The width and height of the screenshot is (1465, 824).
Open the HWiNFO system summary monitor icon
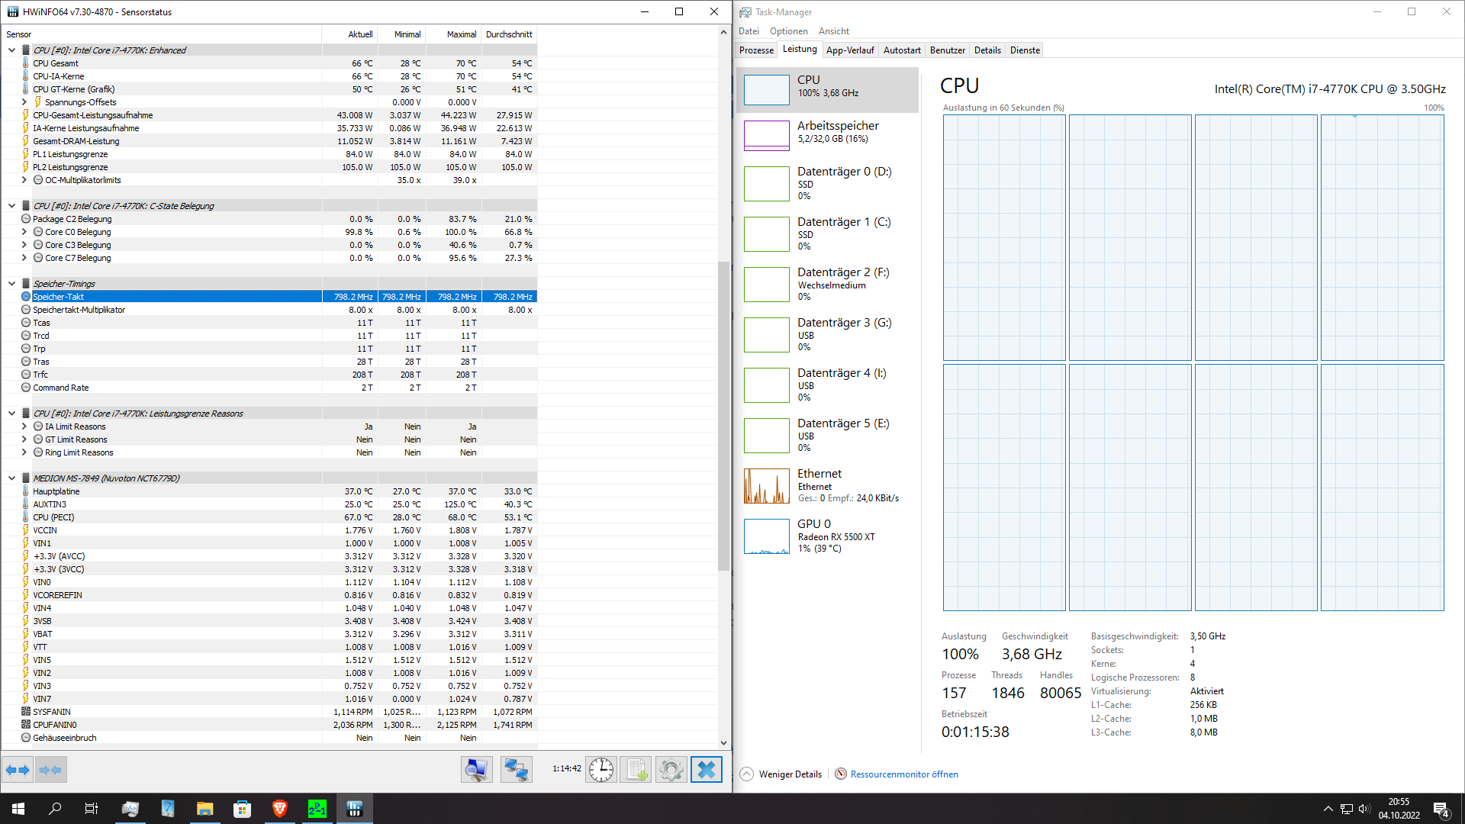point(476,770)
